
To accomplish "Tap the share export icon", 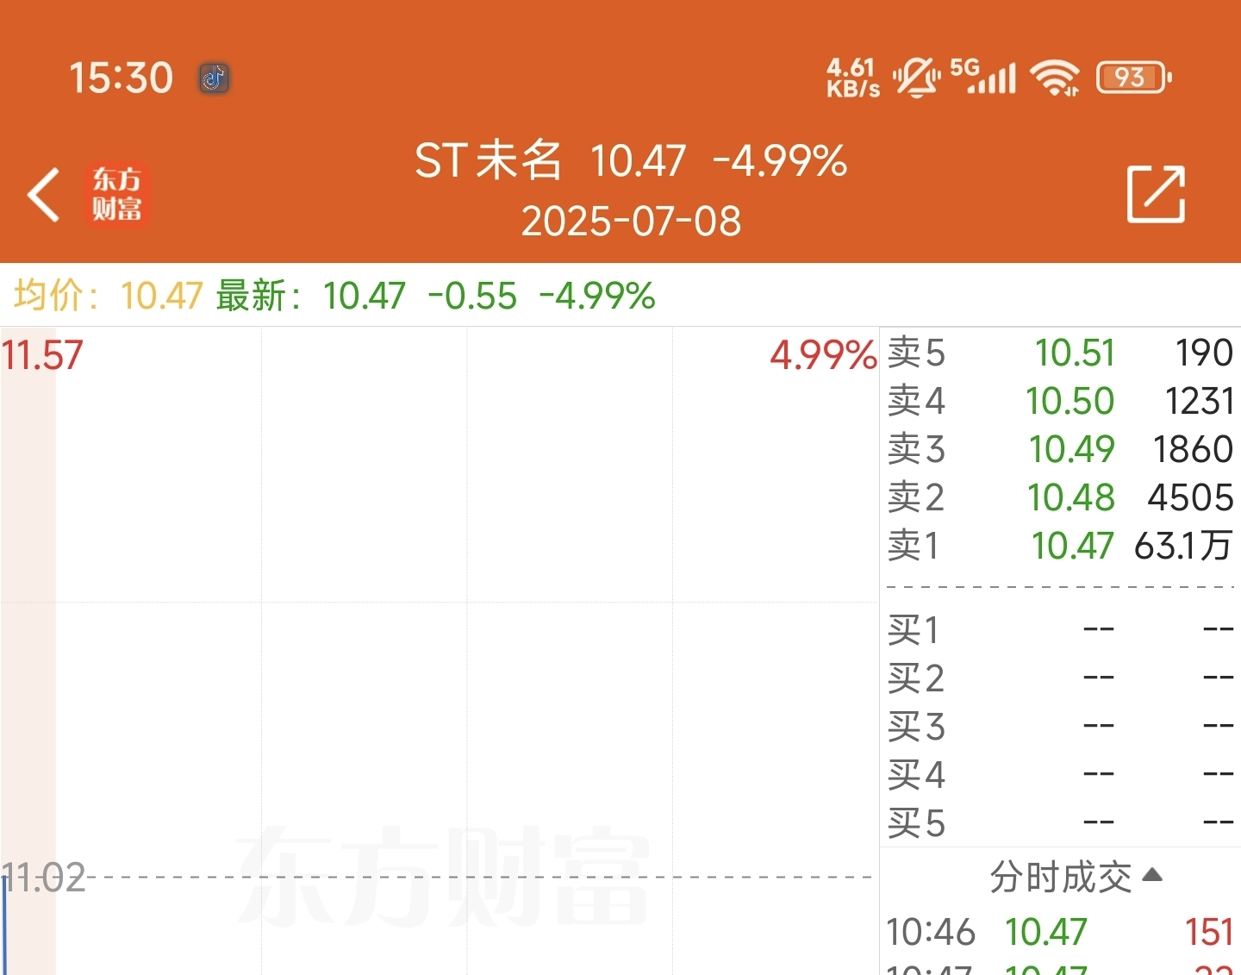I will click(x=1157, y=194).
